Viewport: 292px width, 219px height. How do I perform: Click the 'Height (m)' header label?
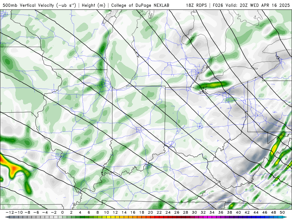[x=93, y=5]
